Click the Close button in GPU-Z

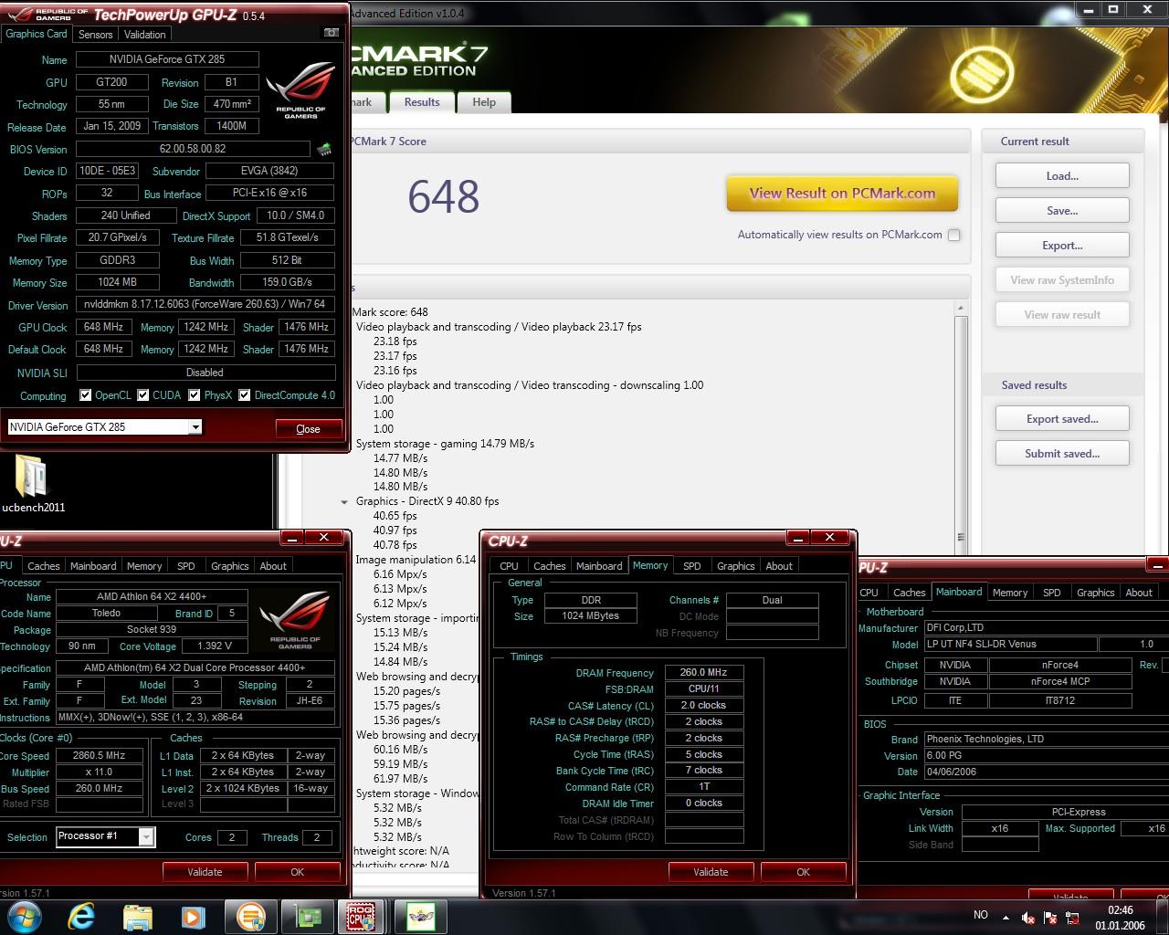pos(308,428)
